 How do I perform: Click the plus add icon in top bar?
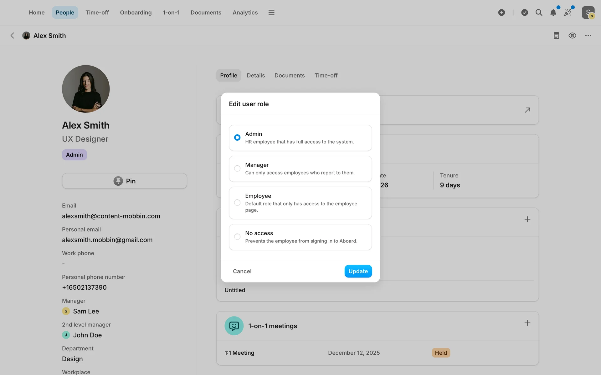(x=501, y=12)
